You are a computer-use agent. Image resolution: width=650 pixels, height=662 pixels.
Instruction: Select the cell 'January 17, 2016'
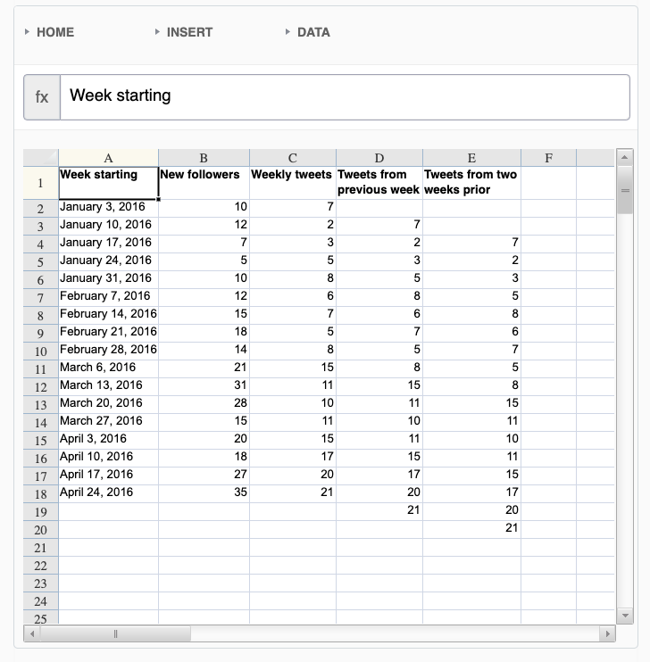(109, 244)
